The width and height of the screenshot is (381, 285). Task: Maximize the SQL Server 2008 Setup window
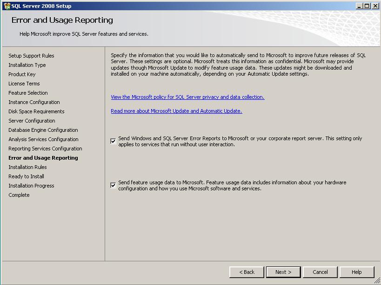(x=367, y=6)
